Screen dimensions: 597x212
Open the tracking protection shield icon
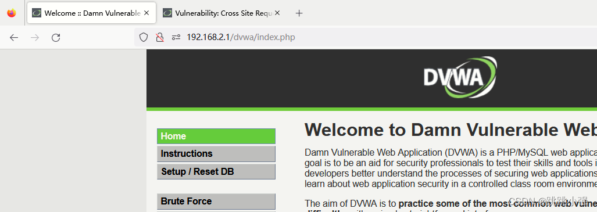point(143,37)
